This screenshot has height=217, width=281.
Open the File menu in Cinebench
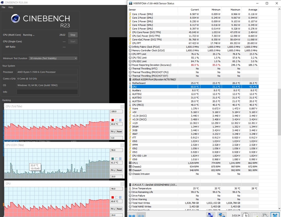pos(3,7)
